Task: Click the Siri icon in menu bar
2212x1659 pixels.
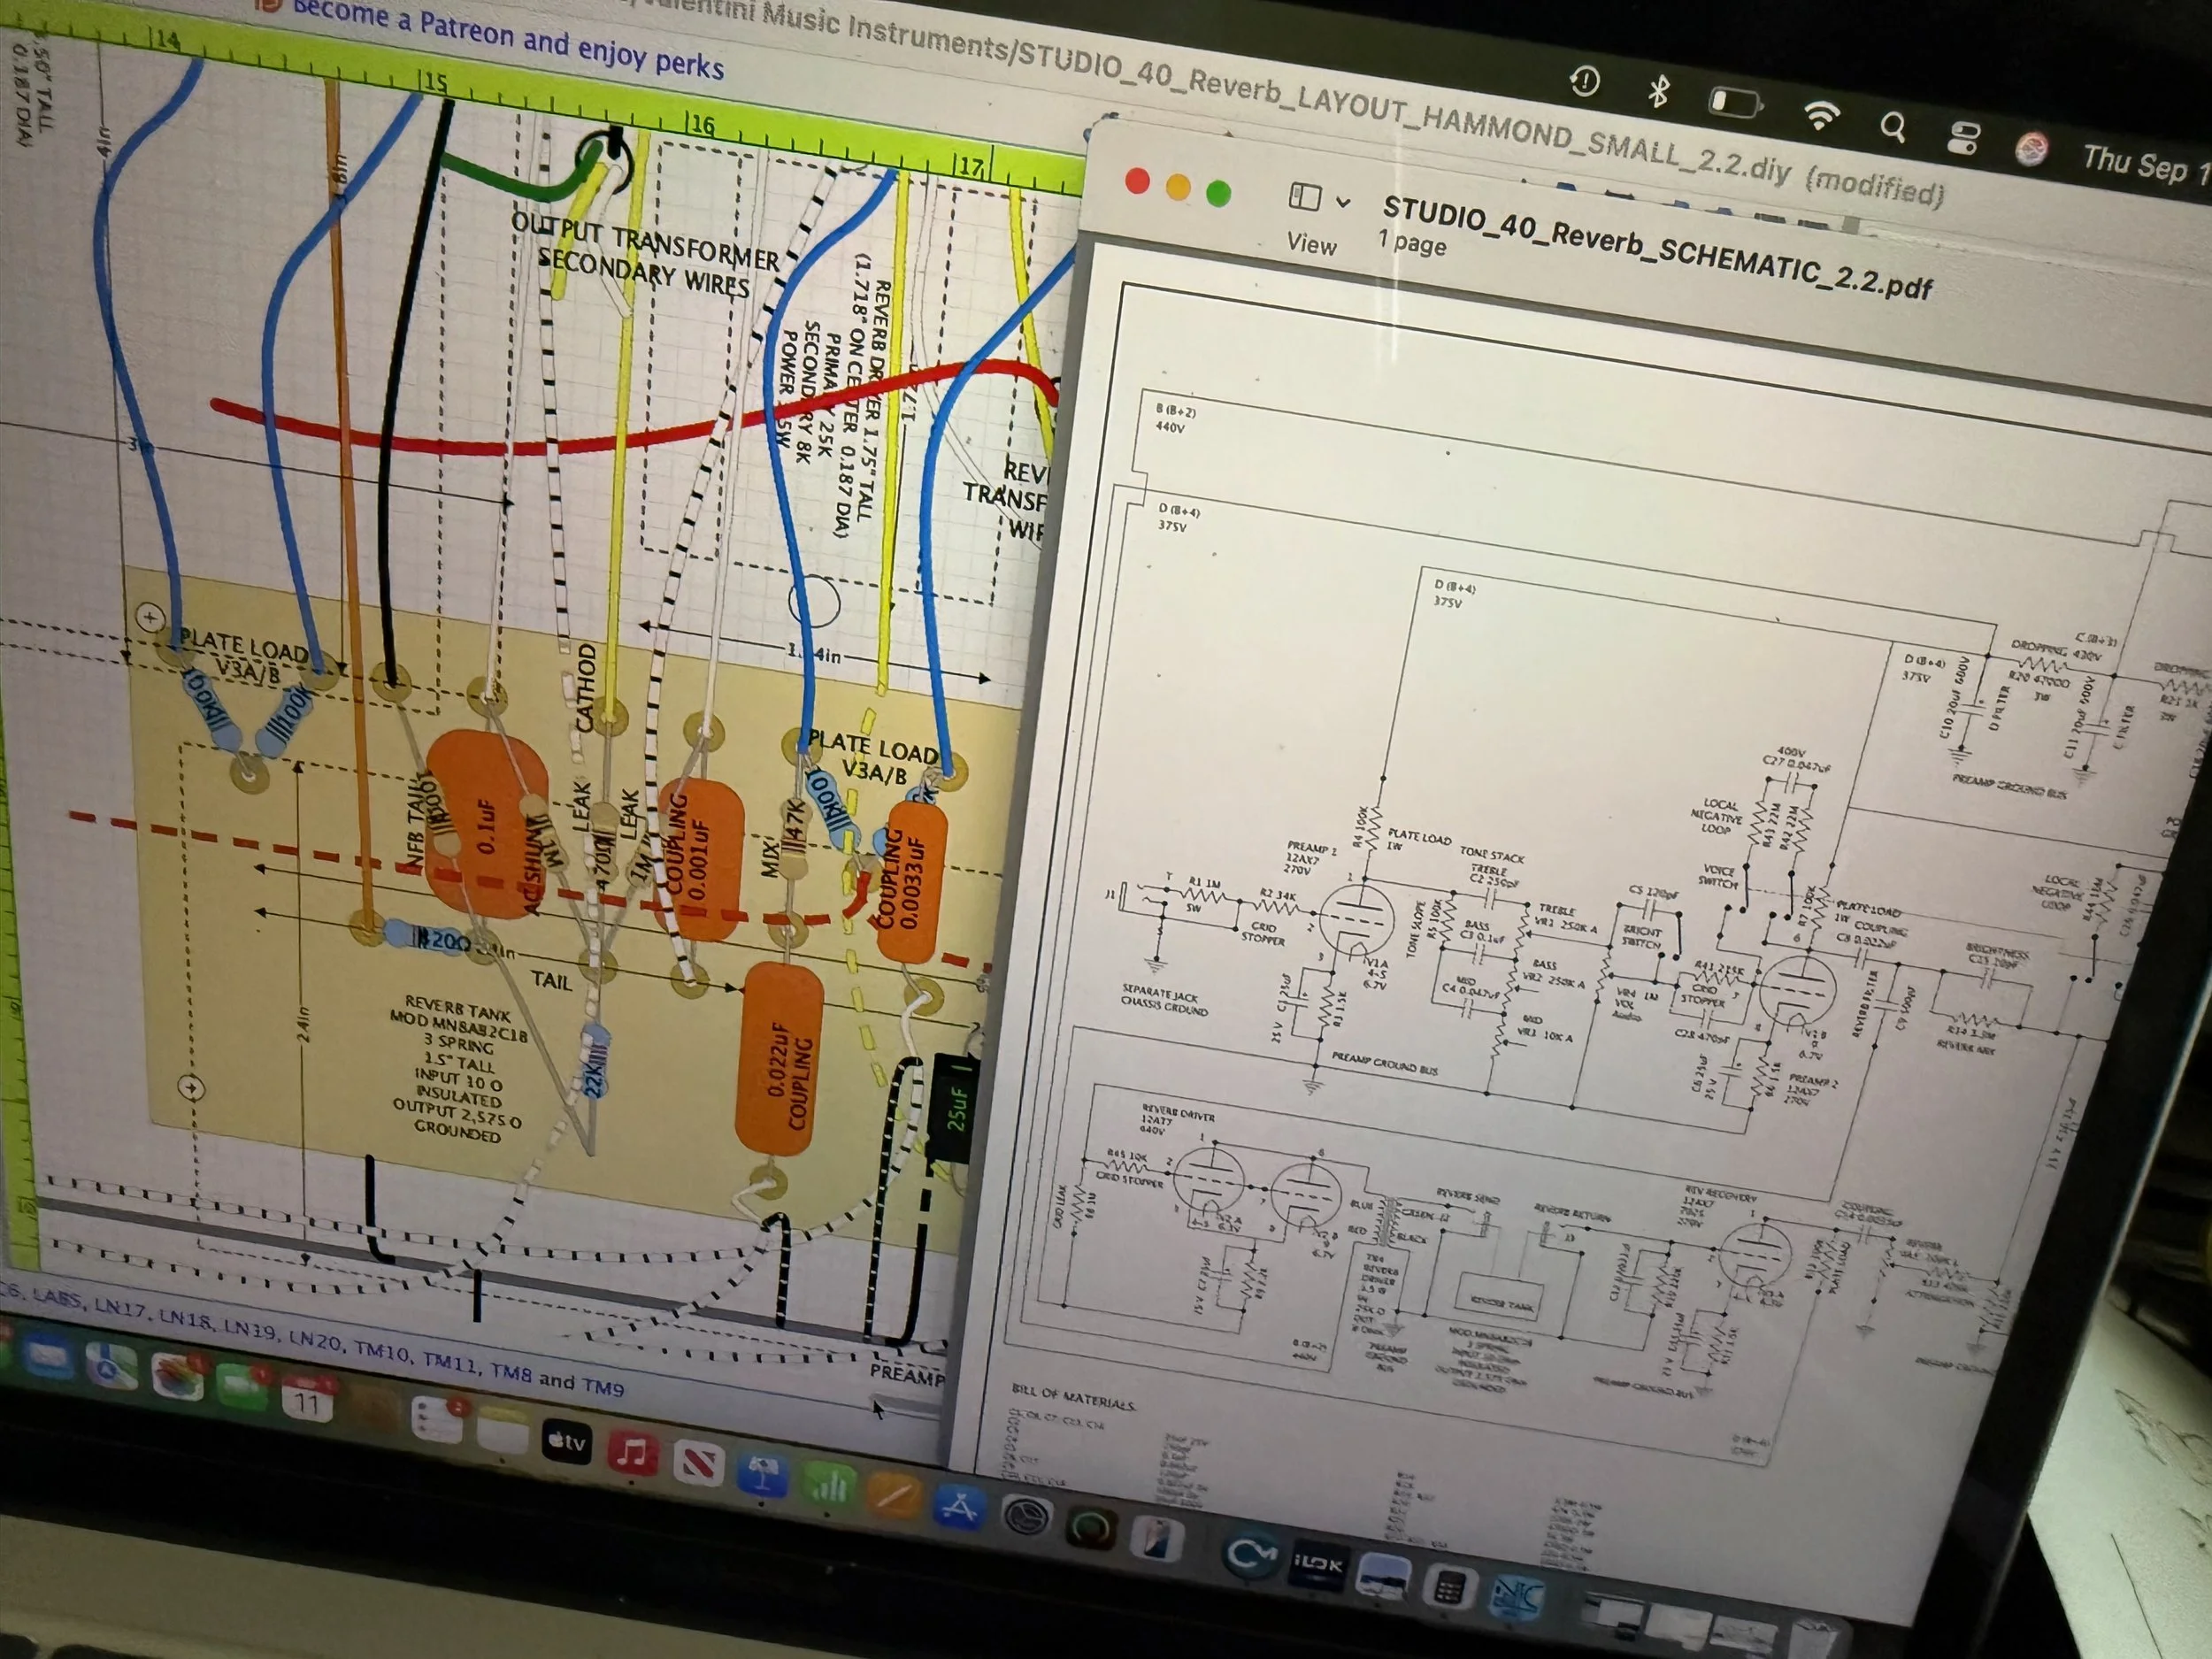Action: (x=2031, y=149)
